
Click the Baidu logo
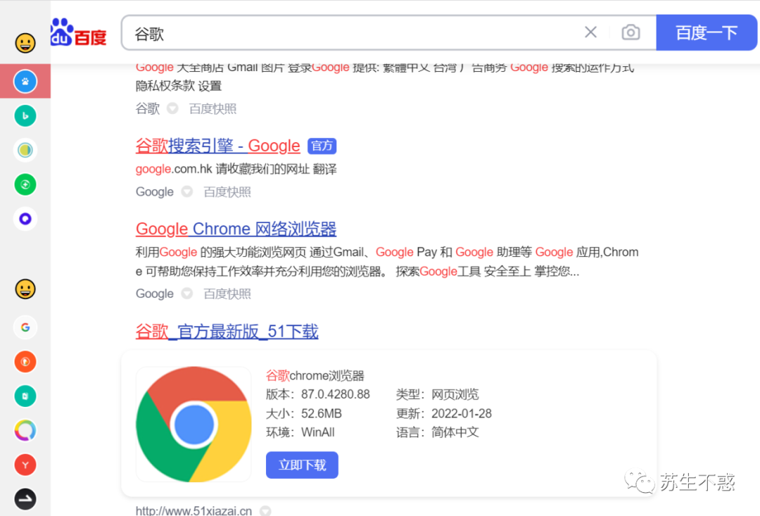click(x=79, y=32)
